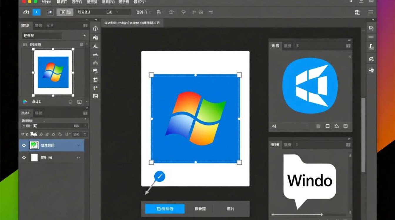Switch to the second tab above the Windo preview
Image resolution: width=395 pixels, height=220 pixels.
(x=288, y=145)
